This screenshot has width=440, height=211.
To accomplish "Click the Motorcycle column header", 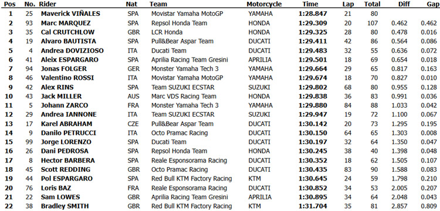I will (x=264, y=4).
